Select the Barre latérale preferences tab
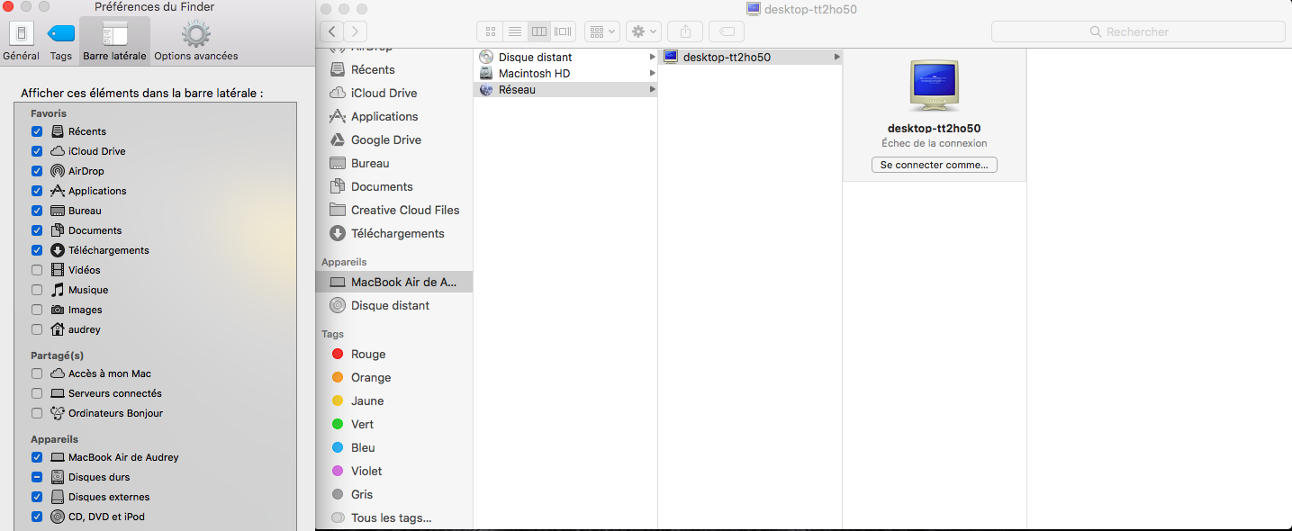The width and height of the screenshot is (1292, 531). (x=114, y=40)
